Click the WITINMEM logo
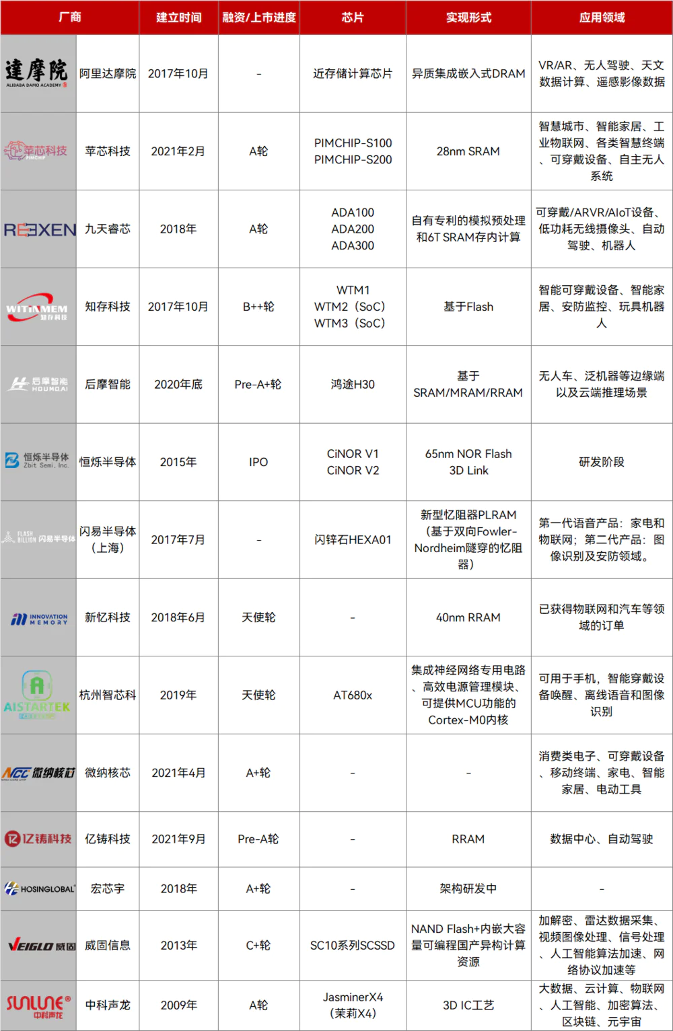Image resolution: width=673 pixels, height=1031 pixels. (x=38, y=307)
